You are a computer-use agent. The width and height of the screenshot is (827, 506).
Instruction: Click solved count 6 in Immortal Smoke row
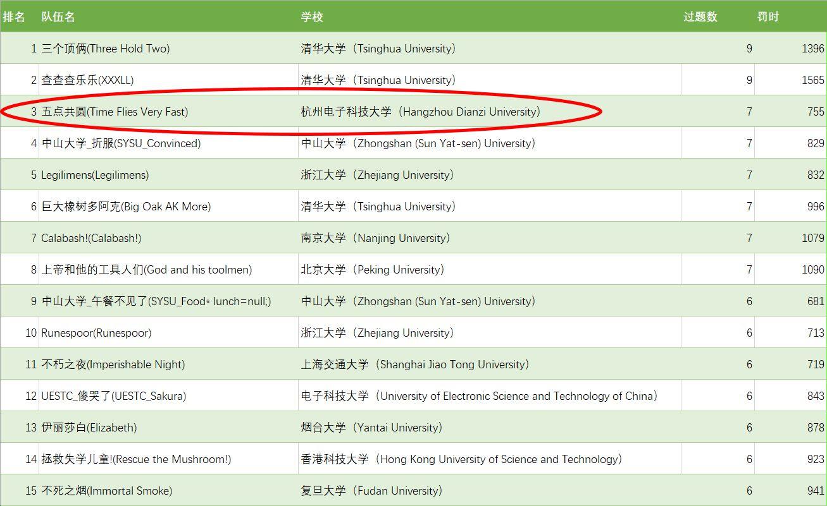(x=749, y=491)
